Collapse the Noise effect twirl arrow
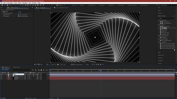 pyautogui.click(x=1, y=12)
